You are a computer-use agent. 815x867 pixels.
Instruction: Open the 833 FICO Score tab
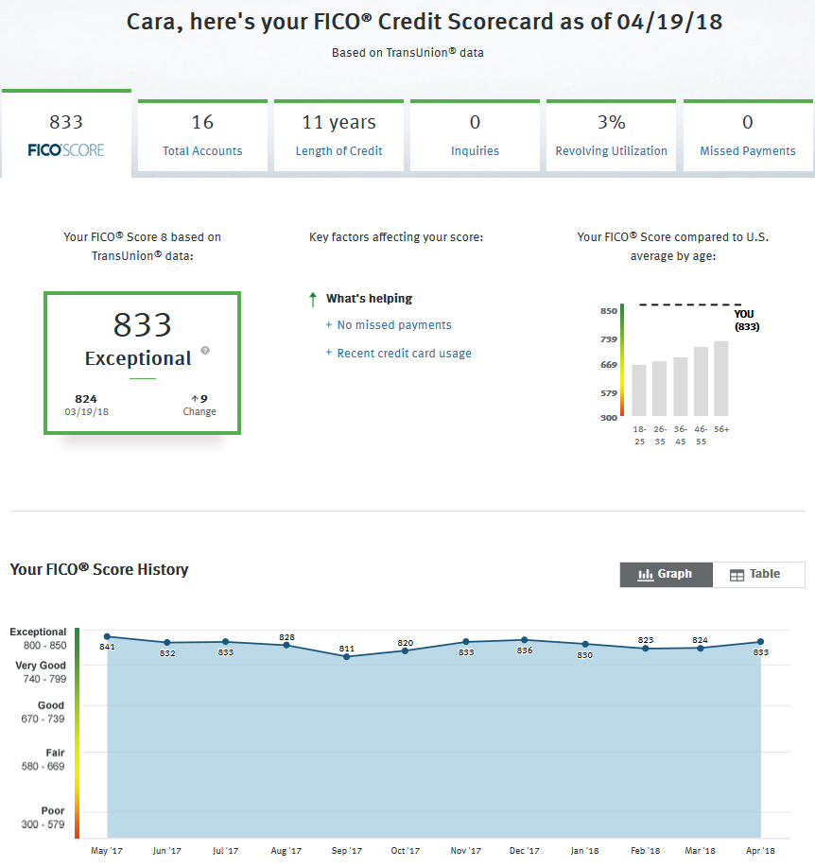coord(66,134)
